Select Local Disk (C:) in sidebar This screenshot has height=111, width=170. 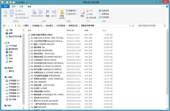(x=13, y=81)
